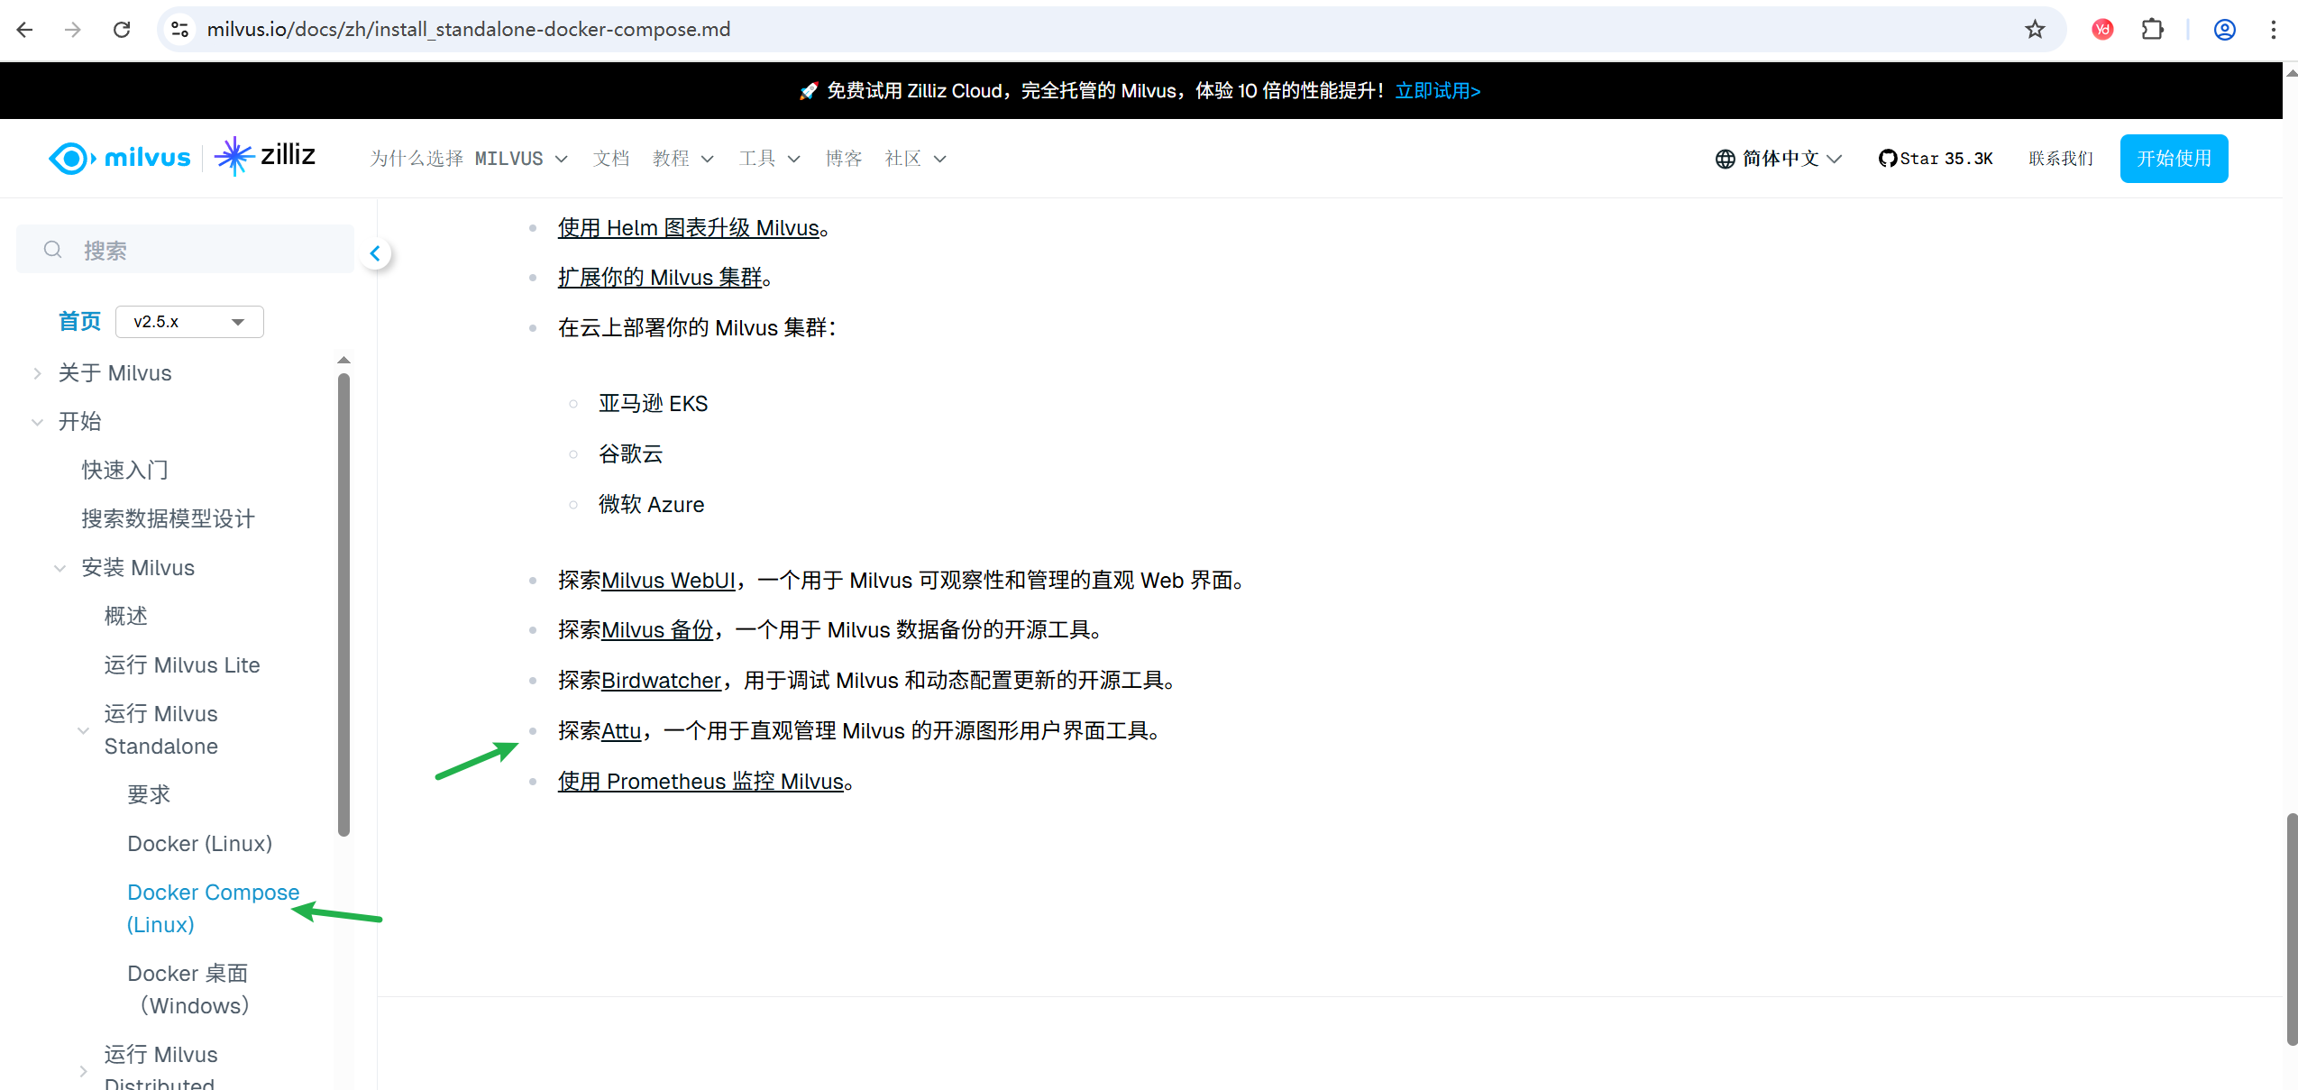Screen dimensions: 2298x1090
Task: Click the search magnifier icon in the sidebar
Action: tap(52, 249)
